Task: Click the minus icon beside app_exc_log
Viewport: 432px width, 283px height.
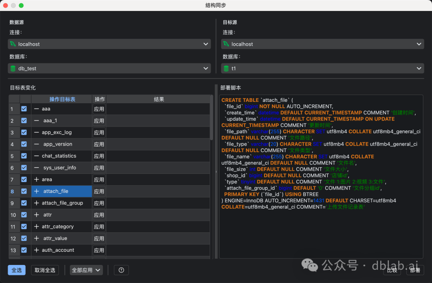Action: (36, 132)
